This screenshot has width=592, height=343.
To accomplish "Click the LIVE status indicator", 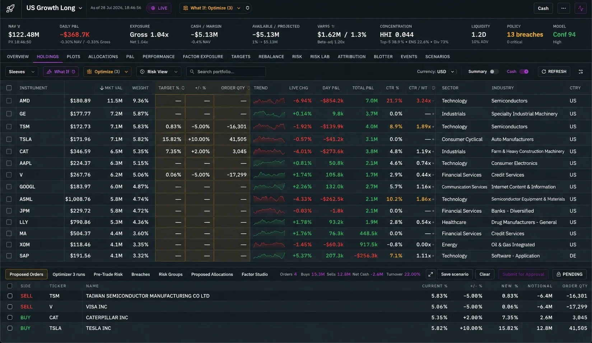I will tap(159, 8).
